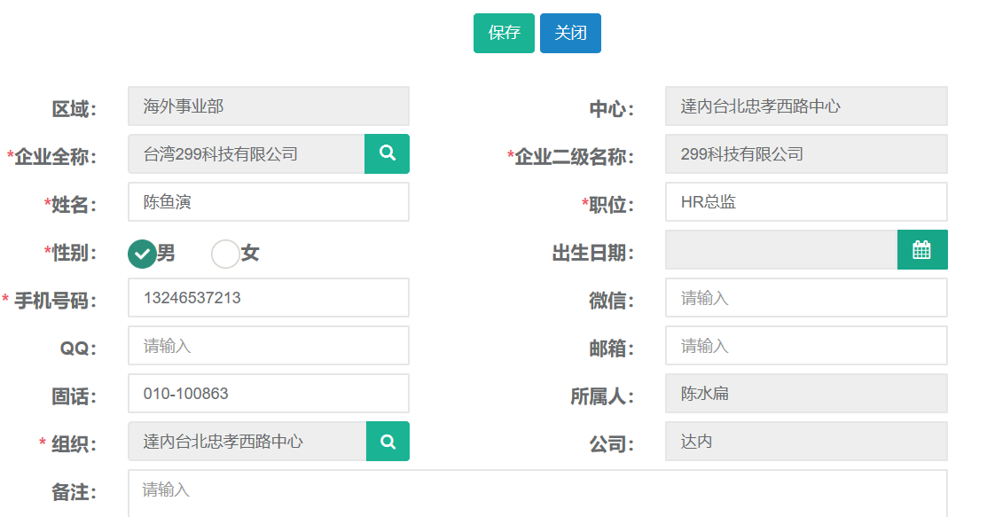Focus the 手机号码 field with 13246537213
This screenshot has width=987, height=517.
[x=268, y=298]
